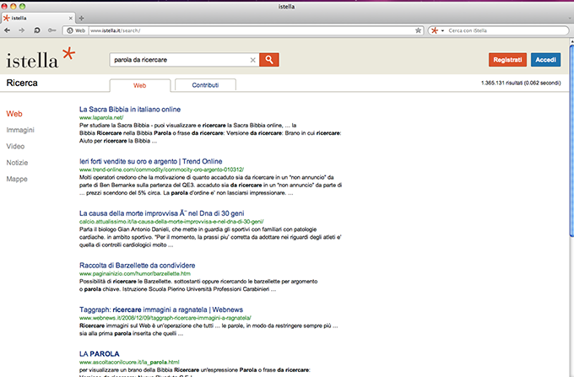Open result La Sacra Bibbia in italiano online
The image size is (574, 377).
[x=130, y=110]
